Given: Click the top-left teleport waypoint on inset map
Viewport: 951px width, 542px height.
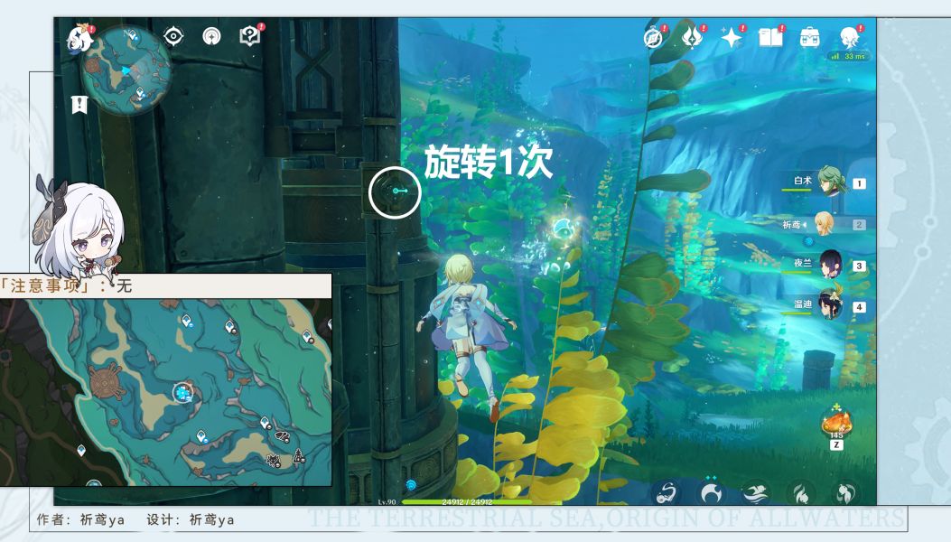Looking at the screenshot, I should (x=187, y=321).
